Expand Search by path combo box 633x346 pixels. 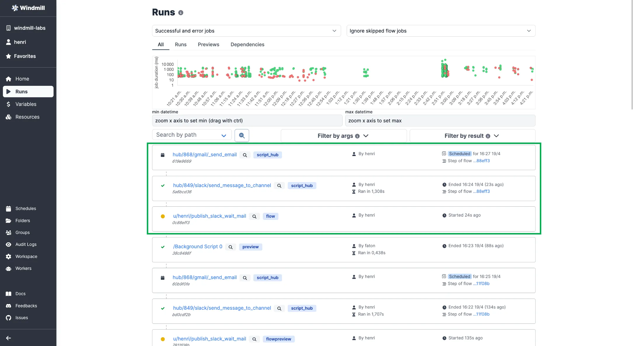pos(192,135)
